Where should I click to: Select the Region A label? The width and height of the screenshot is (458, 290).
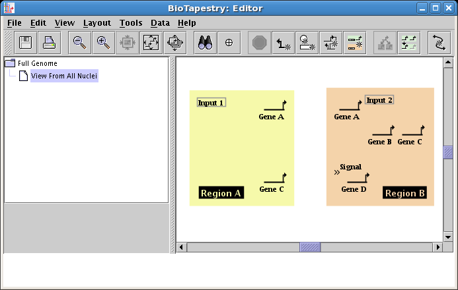point(221,192)
